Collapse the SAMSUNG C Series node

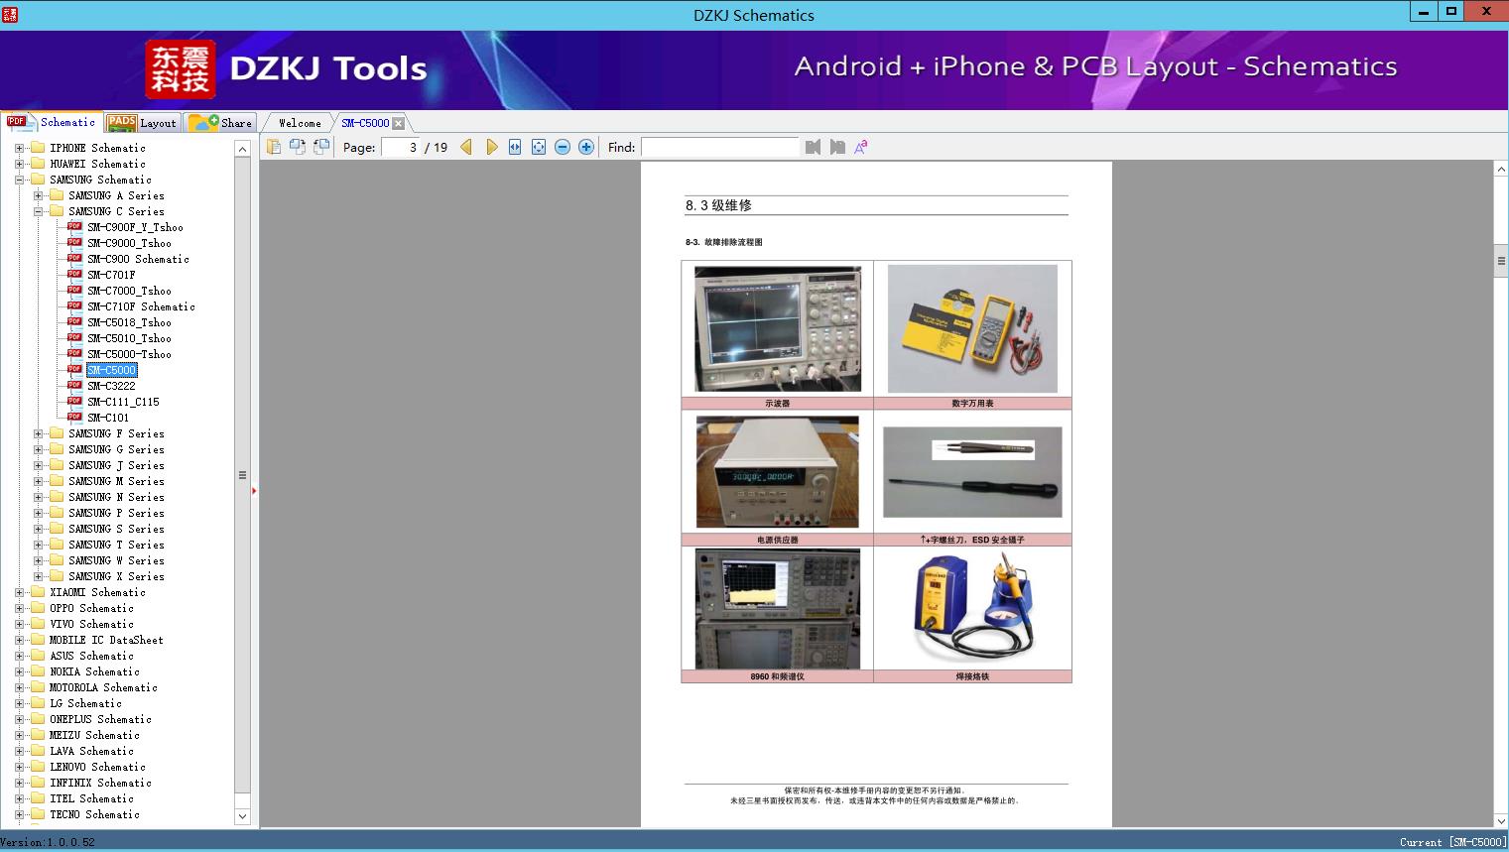tap(38, 211)
